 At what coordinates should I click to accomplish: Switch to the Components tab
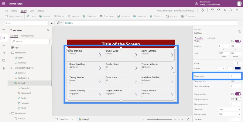(x=27, y=36)
